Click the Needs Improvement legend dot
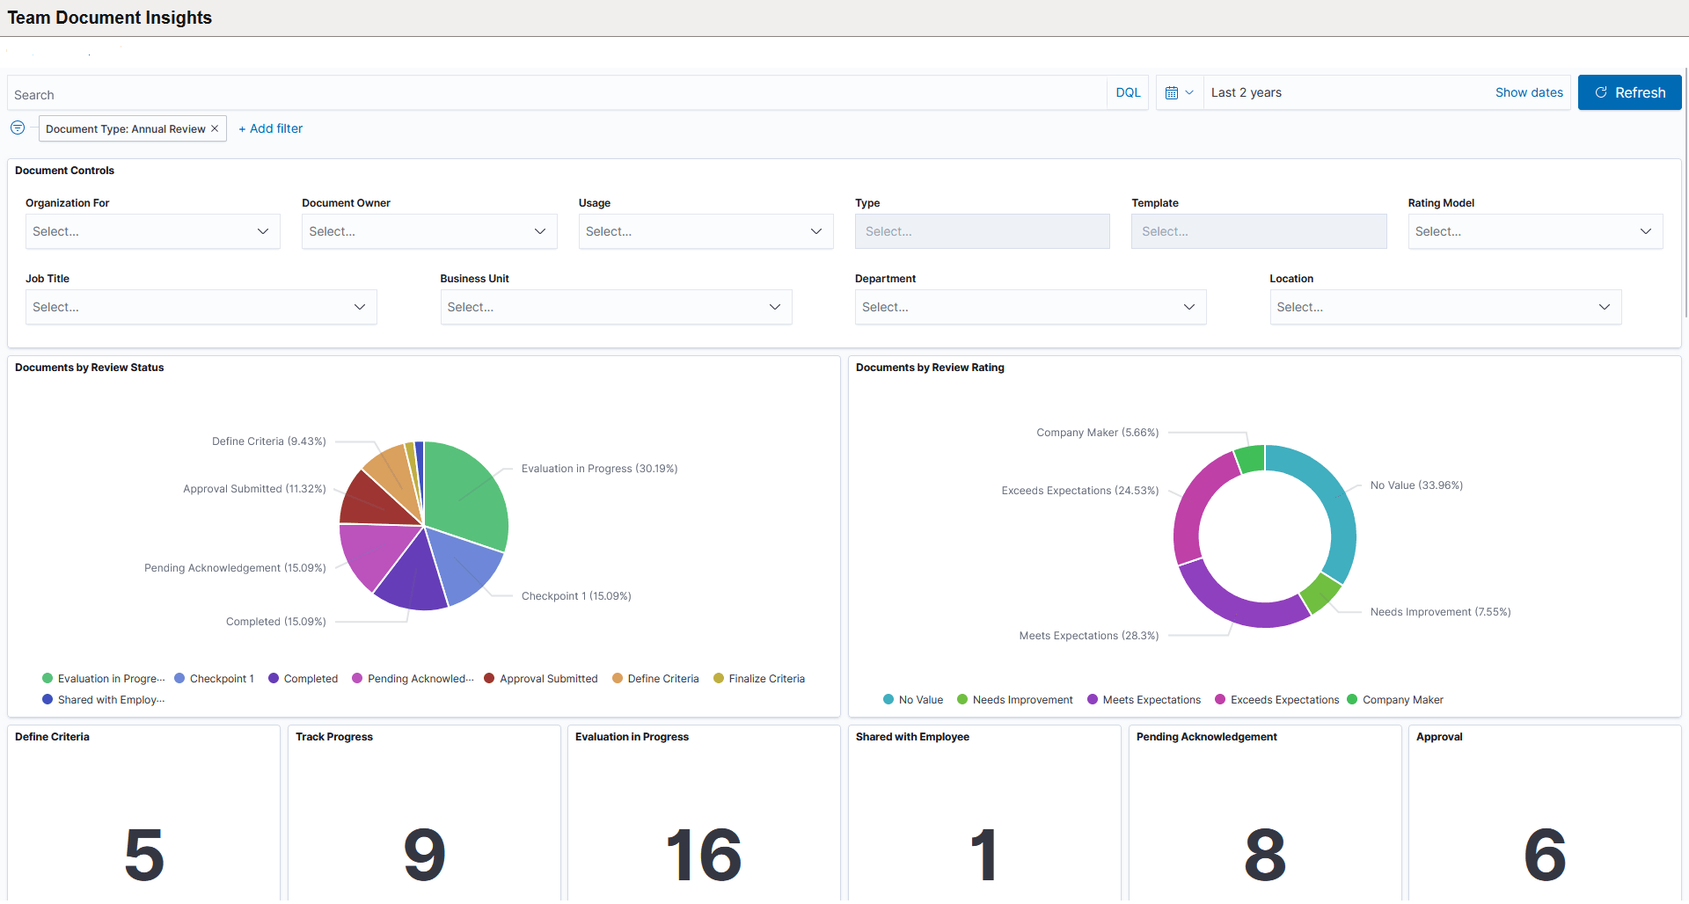Viewport: 1689px width, 904px height. [x=961, y=699]
